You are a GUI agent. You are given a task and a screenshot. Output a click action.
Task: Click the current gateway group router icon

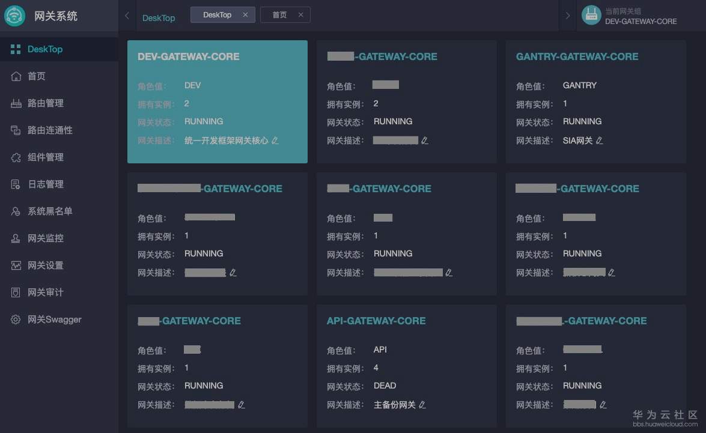(x=591, y=16)
